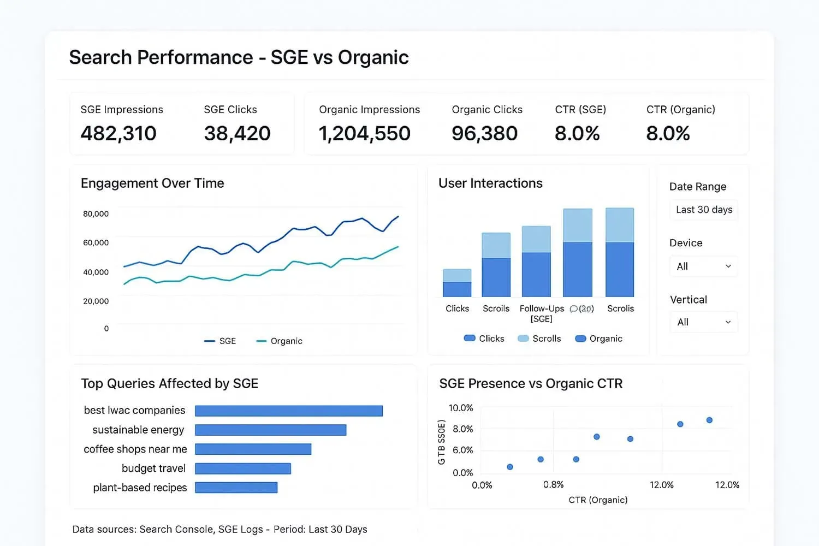This screenshot has height=546, width=819.
Task: Click the Data sources footer text
Action: pyautogui.click(x=219, y=529)
